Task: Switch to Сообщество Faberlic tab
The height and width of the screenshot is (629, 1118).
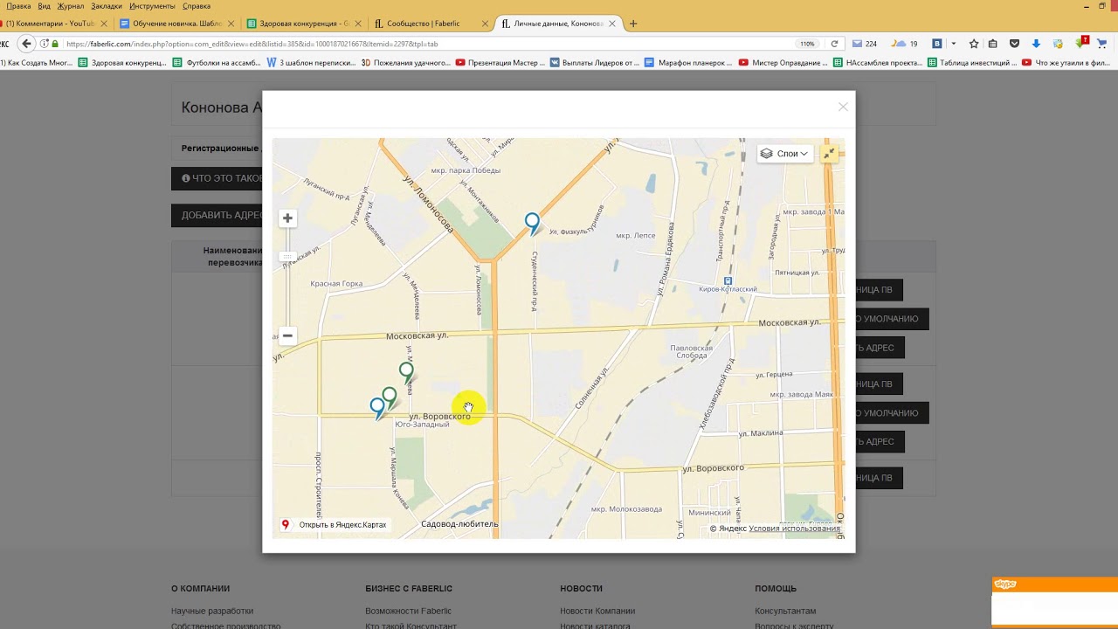Action: [430, 24]
